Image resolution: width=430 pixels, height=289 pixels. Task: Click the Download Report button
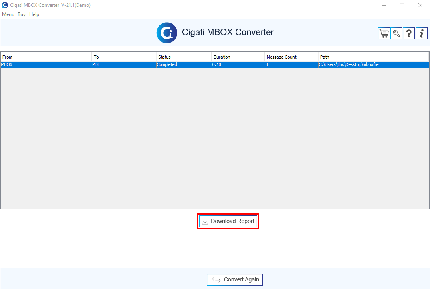click(228, 221)
